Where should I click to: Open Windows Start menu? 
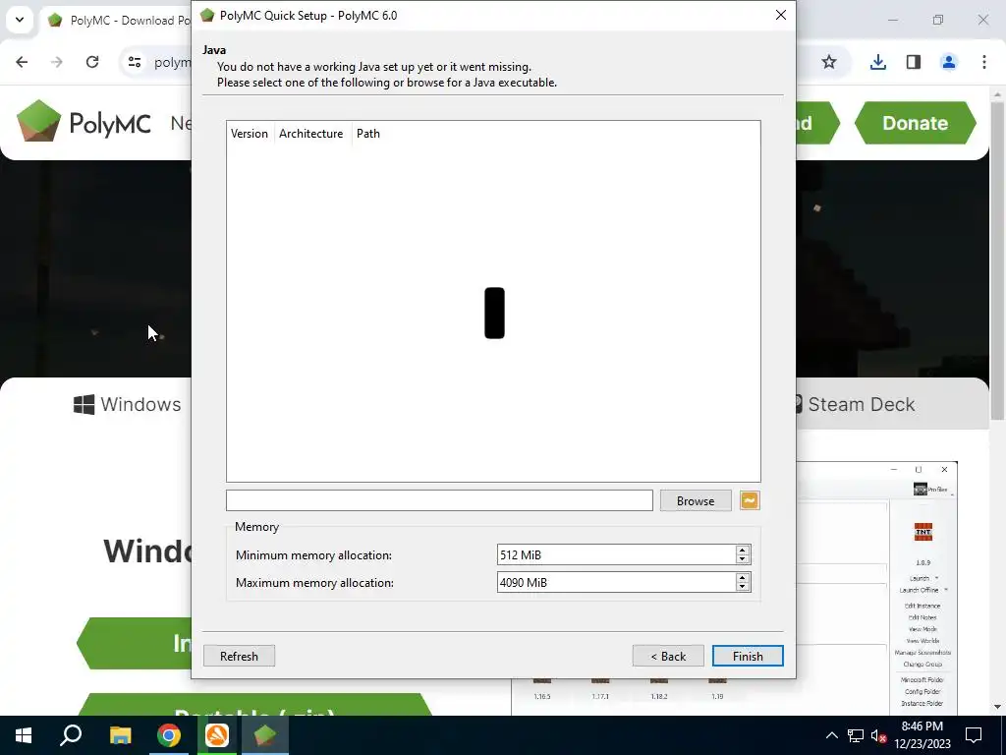pos(24,735)
